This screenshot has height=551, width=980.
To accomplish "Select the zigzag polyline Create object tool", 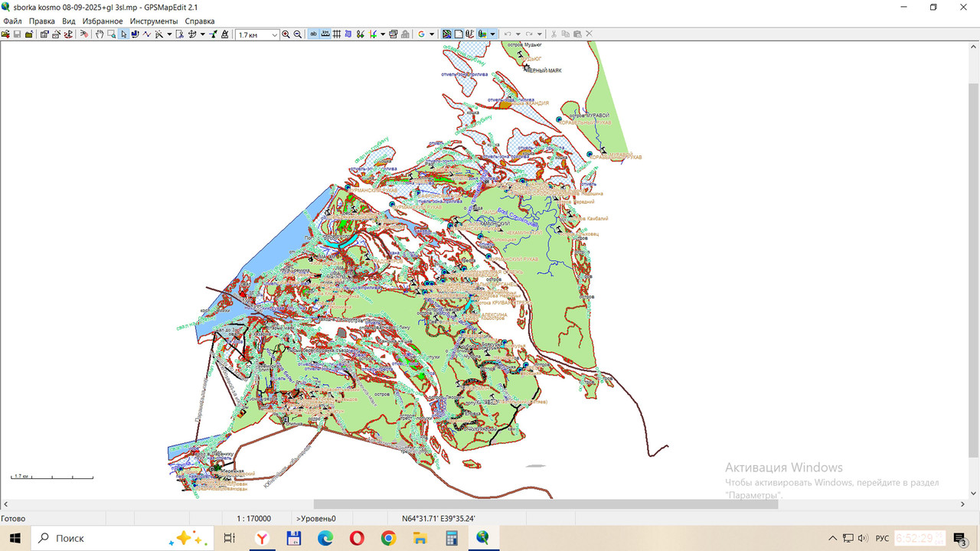I will click(x=147, y=34).
